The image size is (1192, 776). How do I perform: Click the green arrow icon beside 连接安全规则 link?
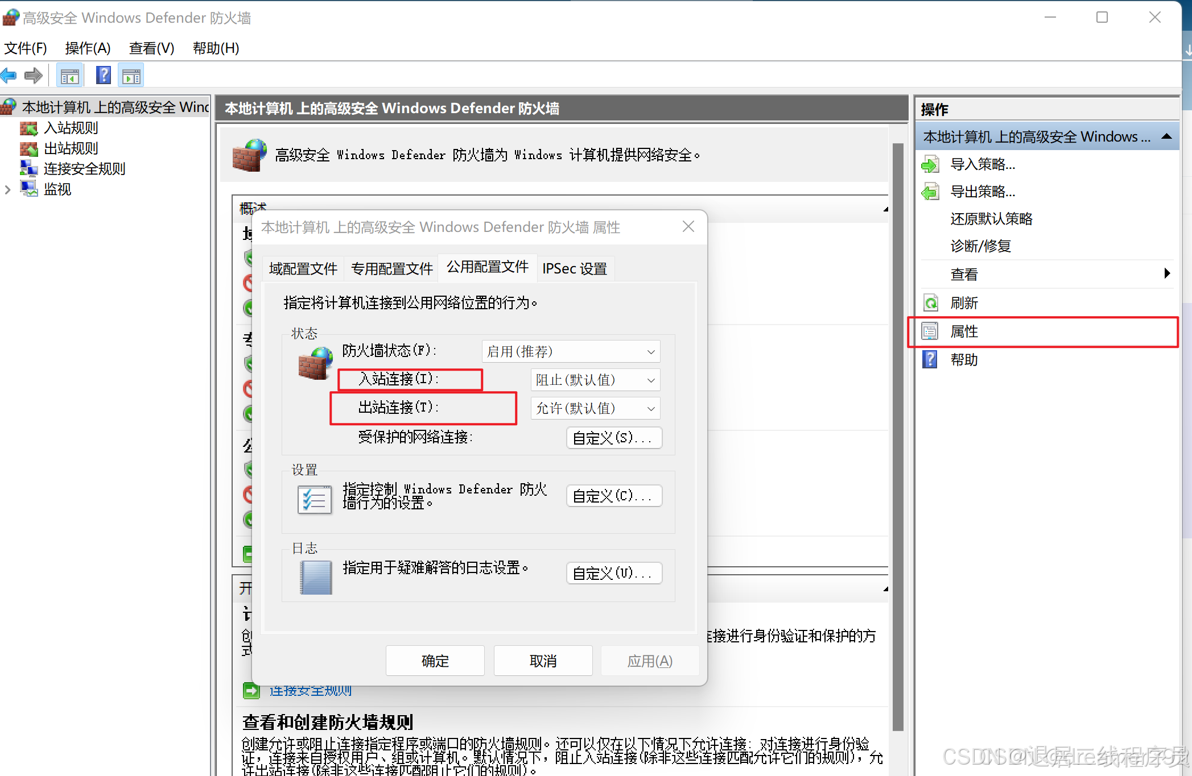tap(251, 691)
